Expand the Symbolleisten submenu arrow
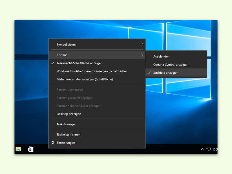 pyautogui.click(x=142, y=44)
